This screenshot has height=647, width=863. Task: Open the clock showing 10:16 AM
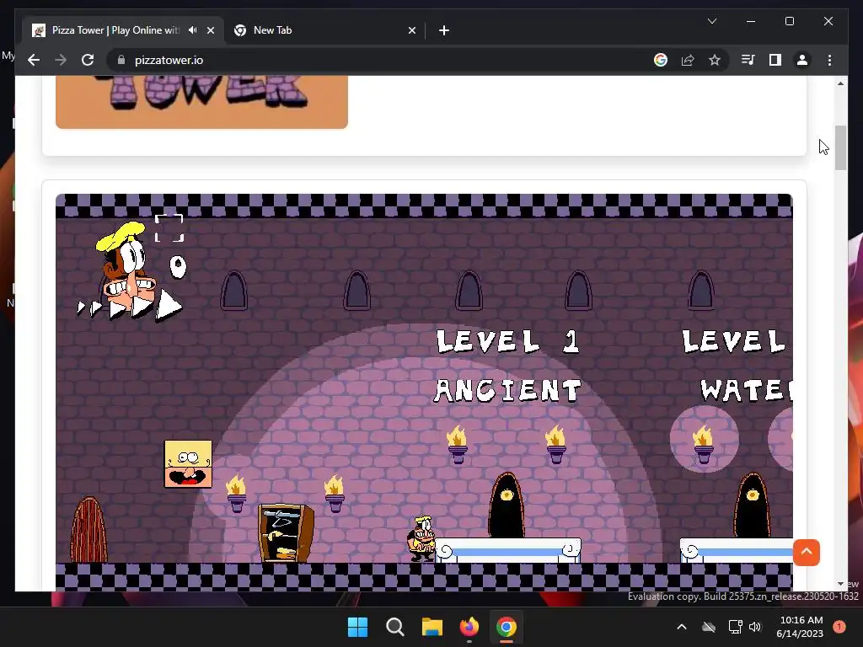pos(801,627)
